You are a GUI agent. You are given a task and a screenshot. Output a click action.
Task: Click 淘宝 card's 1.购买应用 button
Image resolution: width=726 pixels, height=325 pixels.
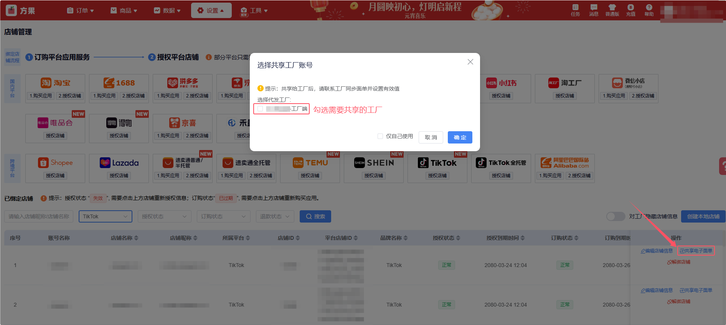tap(41, 96)
